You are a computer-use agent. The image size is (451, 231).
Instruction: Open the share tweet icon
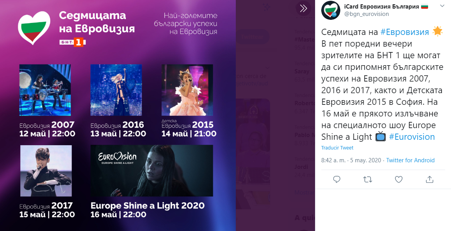[429, 180]
